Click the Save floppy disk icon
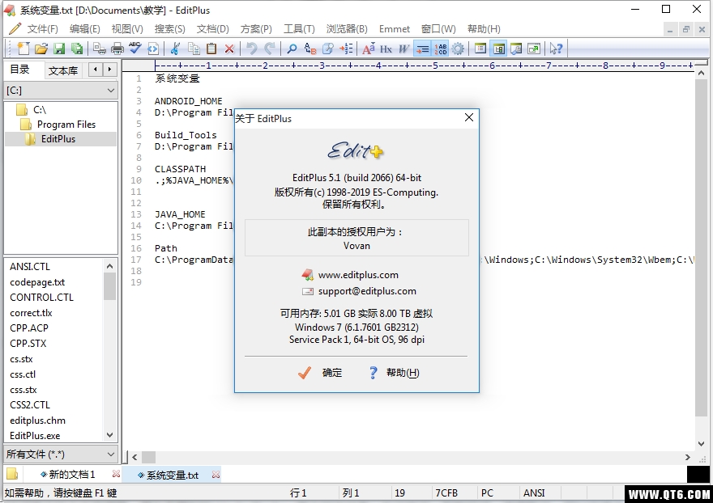713x503 pixels. click(x=59, y=49)
